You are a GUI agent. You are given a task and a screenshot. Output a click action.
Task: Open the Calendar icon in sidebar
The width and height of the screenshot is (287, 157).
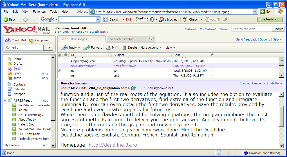10,89
